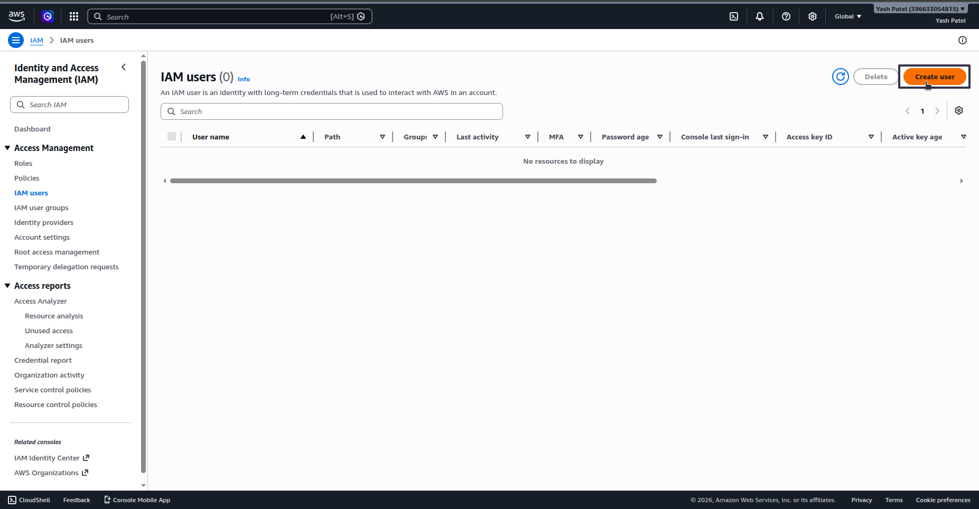Launch CloudShell from the top bar icon
Image resolution: width=979 pixels, height=509 pixels.
pos(734,16)
